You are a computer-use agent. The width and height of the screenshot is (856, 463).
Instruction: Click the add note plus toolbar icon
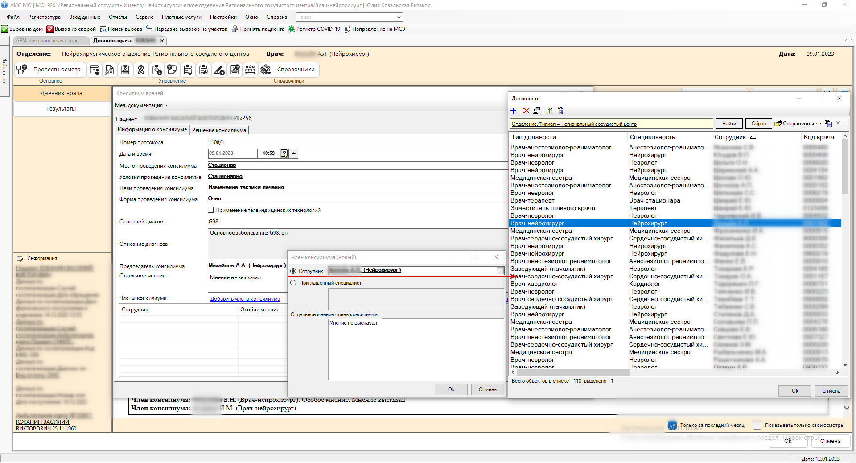click(x=172, y=70)
